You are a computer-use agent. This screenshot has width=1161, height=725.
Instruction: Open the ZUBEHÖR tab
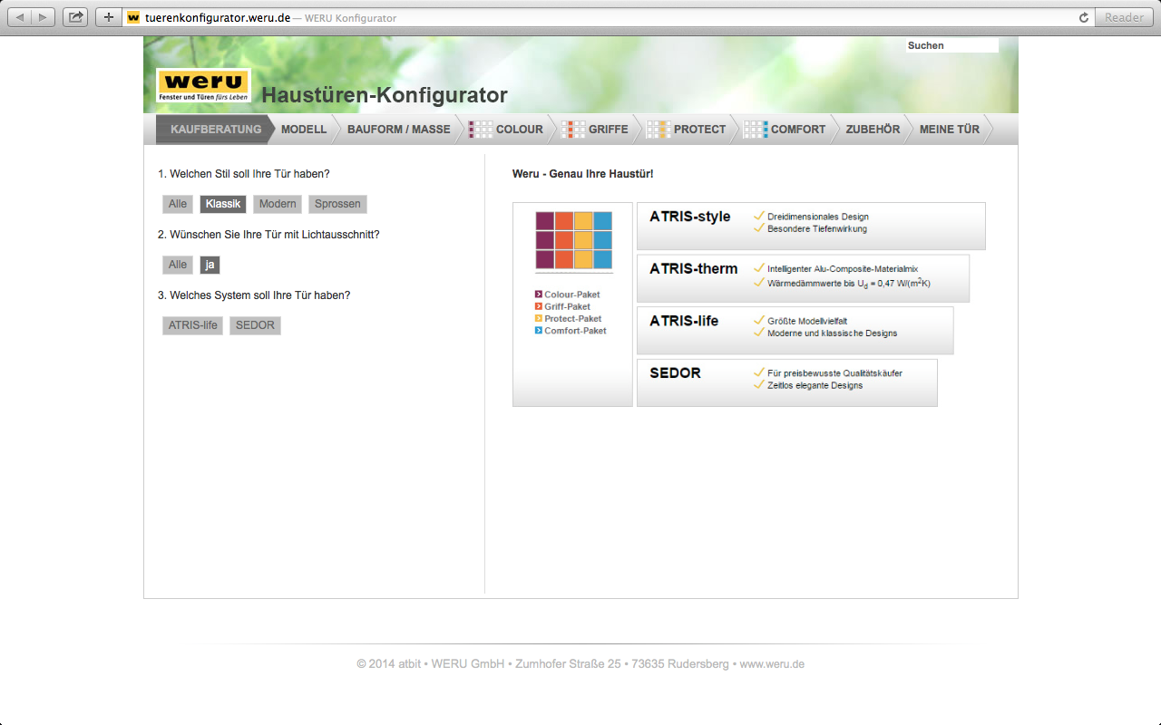coord(873,130)
